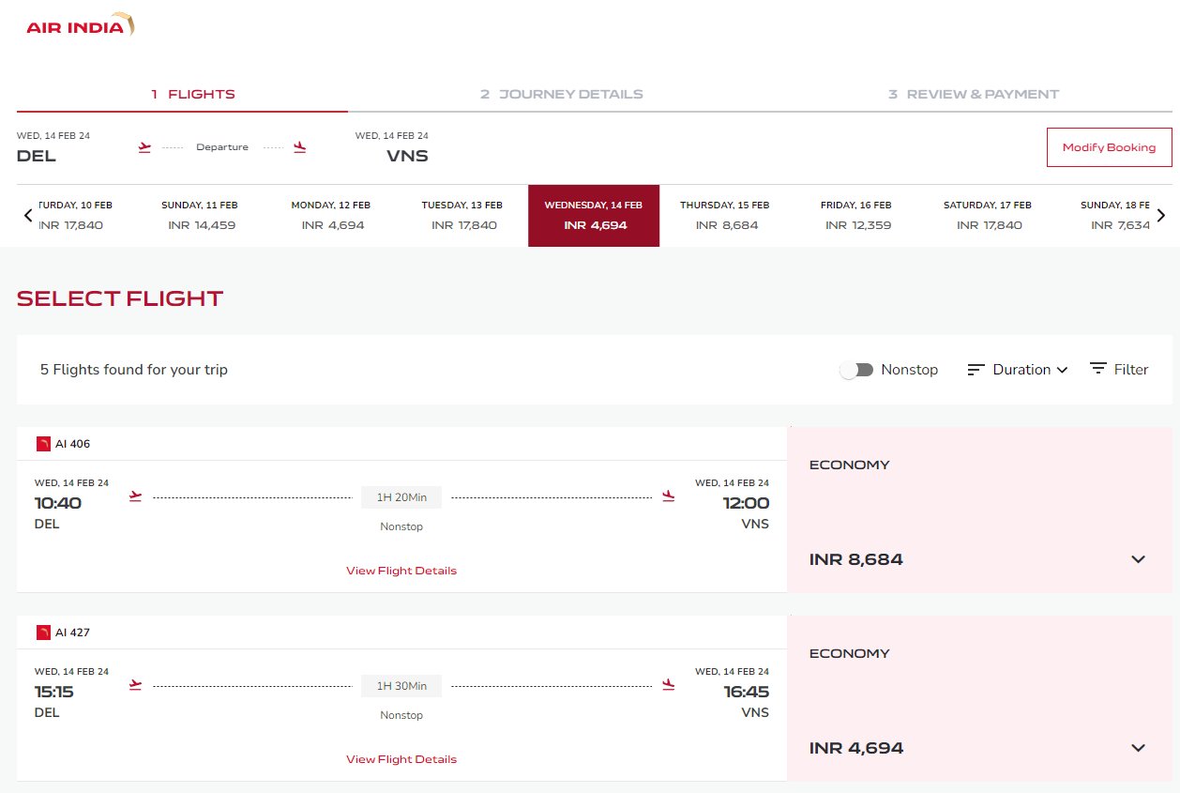1180x793 pixels.
Task: Click Nonstop label under 1H 20Min
Action: pyautogui.click(x=401, y=526)
